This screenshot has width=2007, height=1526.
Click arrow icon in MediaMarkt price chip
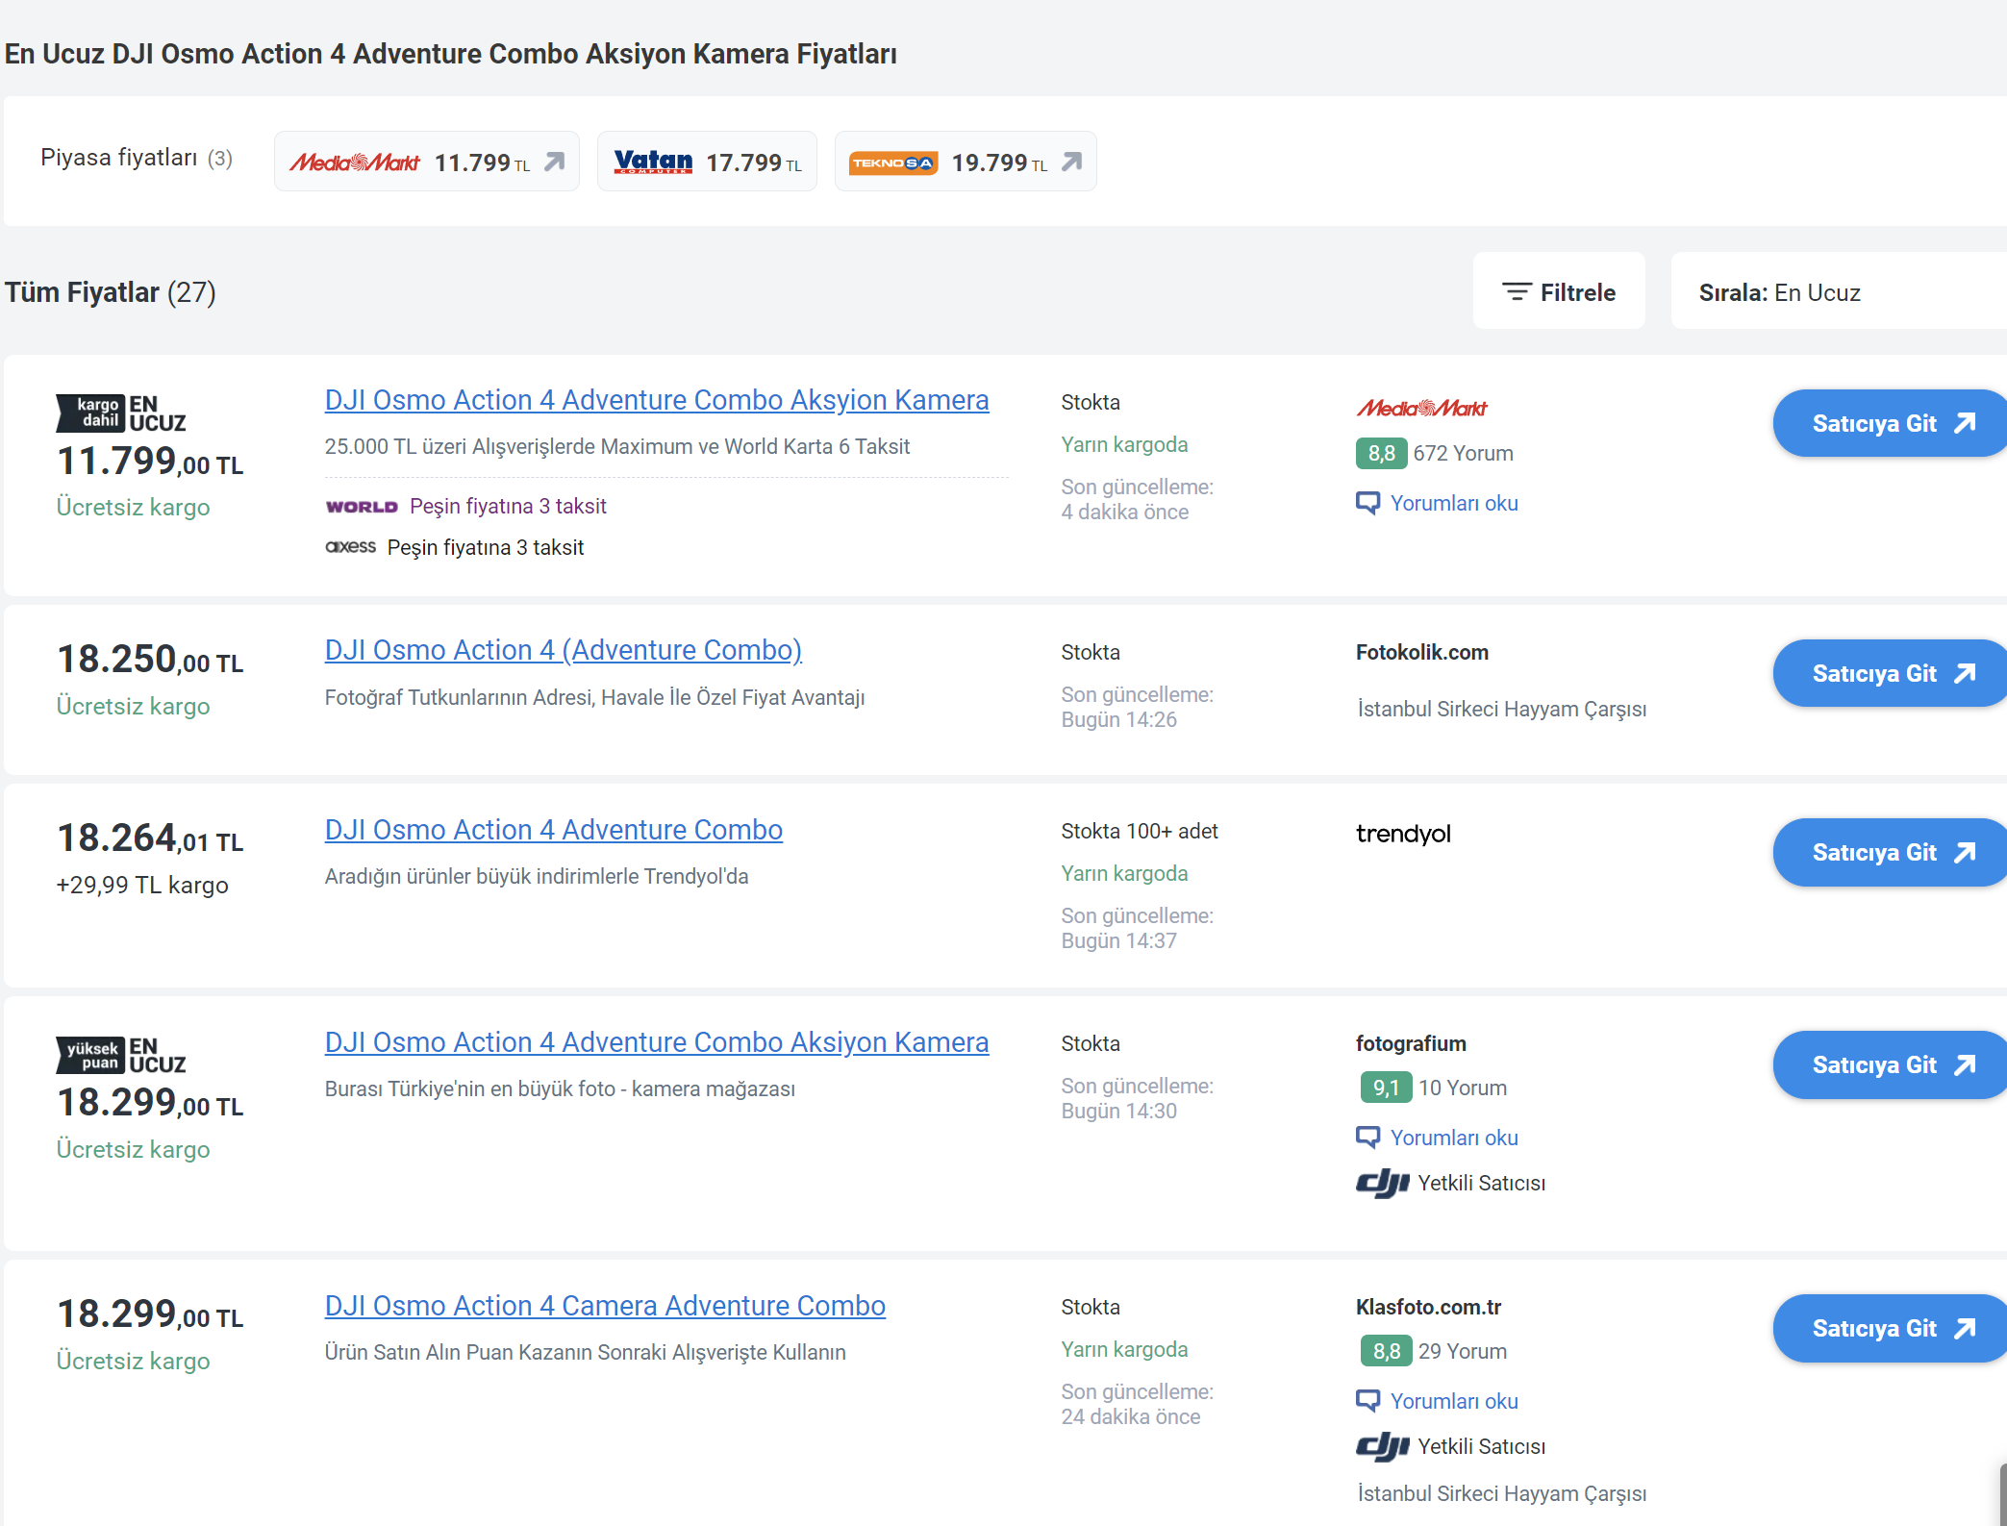coord(555,162)
